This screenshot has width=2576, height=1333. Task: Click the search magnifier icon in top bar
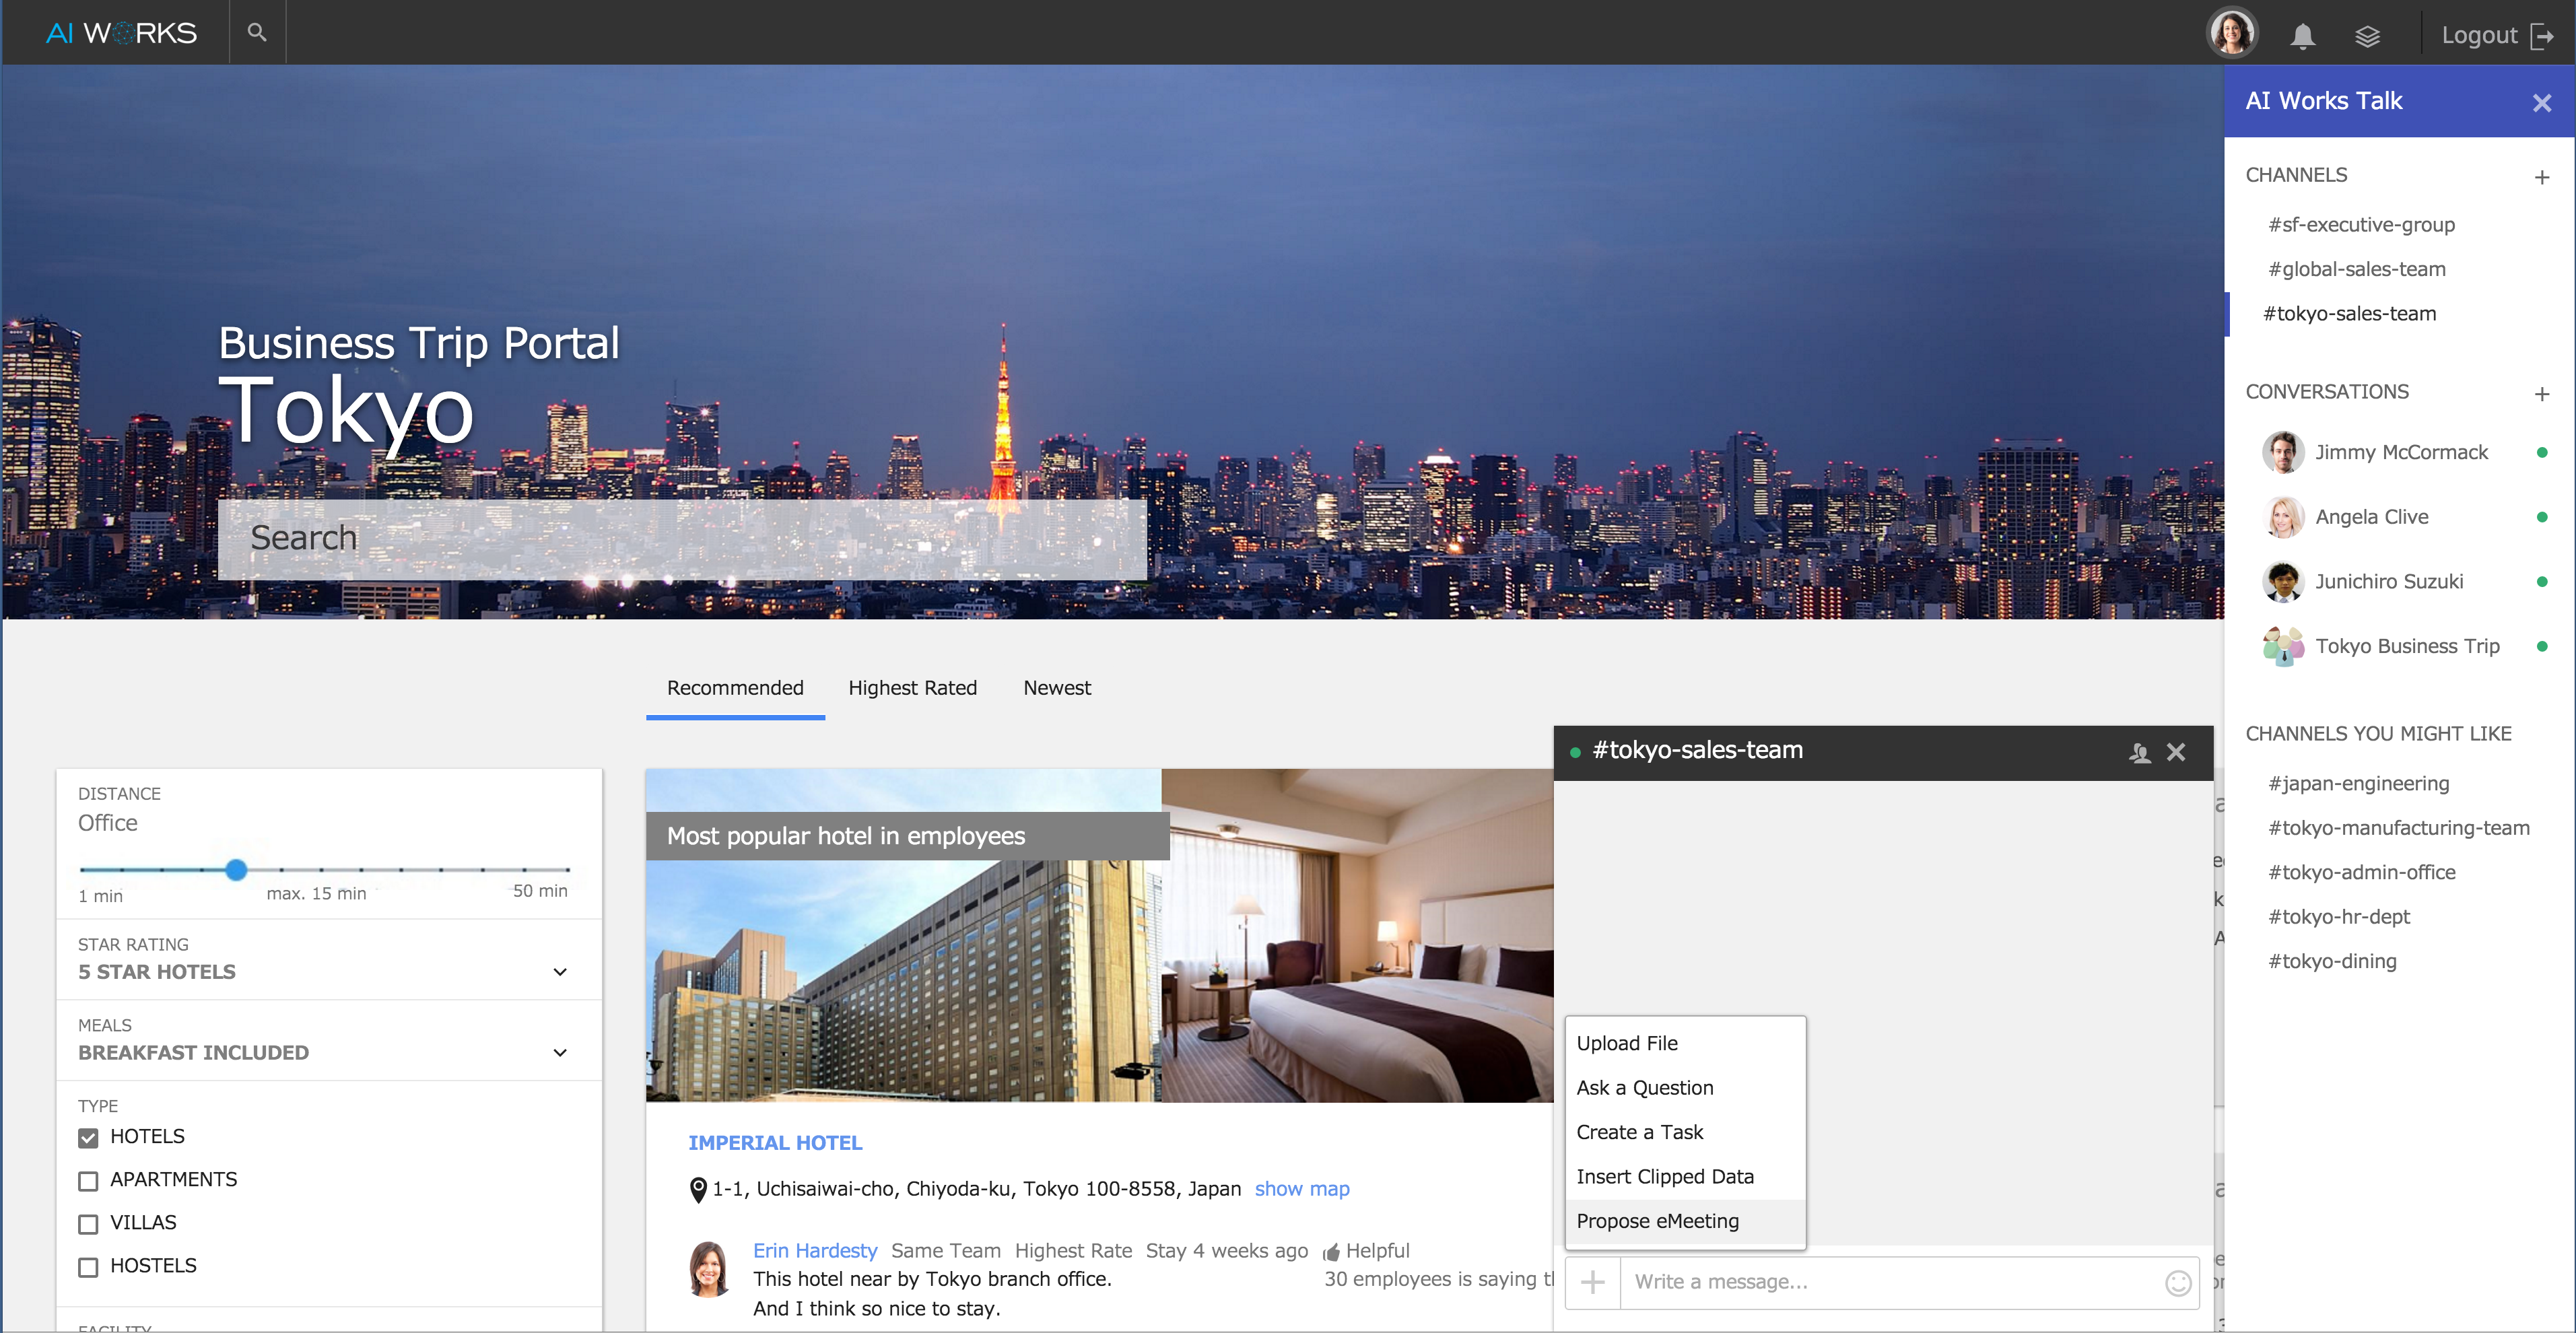(257, 33)
